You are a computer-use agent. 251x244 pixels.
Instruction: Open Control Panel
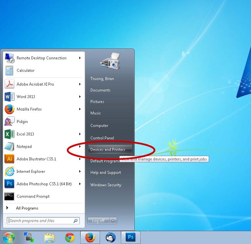coord(102,138)
